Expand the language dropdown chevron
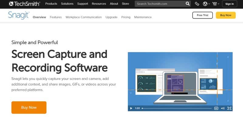Image resolution: width=243 pixels, height=117 pixels. pyautogui.click(x=209, y=4)
